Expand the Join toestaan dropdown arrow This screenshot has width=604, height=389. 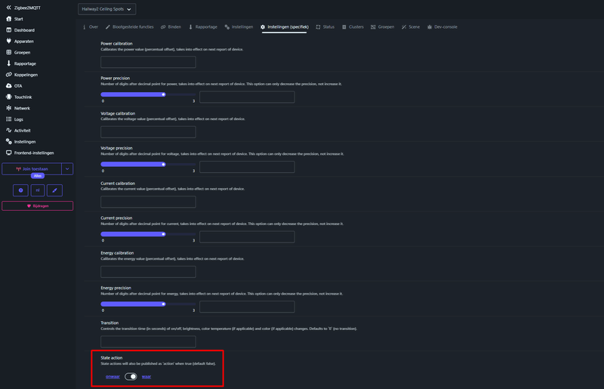click(67, 169)
